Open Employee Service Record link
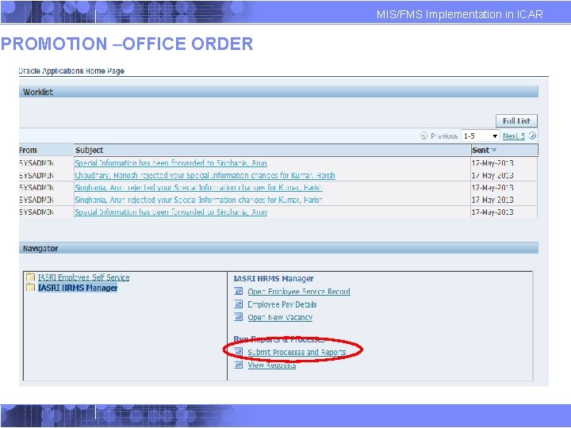 [299, 292]
